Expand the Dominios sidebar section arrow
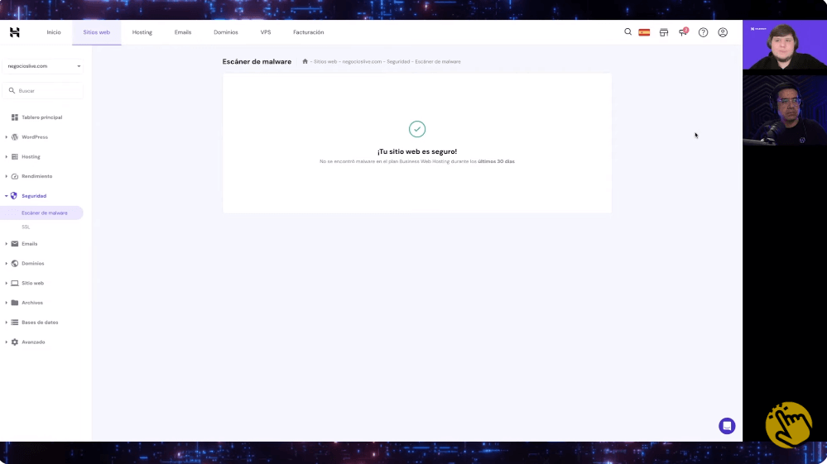Screen dimensions: 827x464 pos(7,263)
